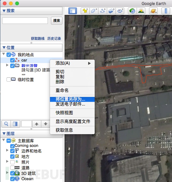This screenshot has height=182, width=172.
Task: Uncheck the Ocean layer checkbox
Action: (x=12, y=179)
